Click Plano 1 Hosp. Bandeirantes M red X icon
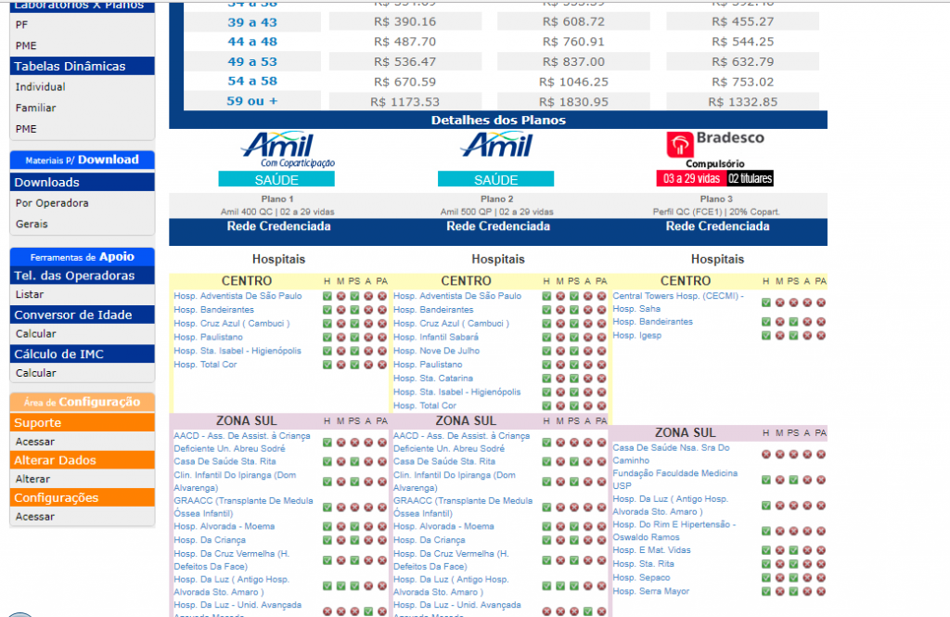Viewport: 950px width, 617px height. (x=341, y=310)
